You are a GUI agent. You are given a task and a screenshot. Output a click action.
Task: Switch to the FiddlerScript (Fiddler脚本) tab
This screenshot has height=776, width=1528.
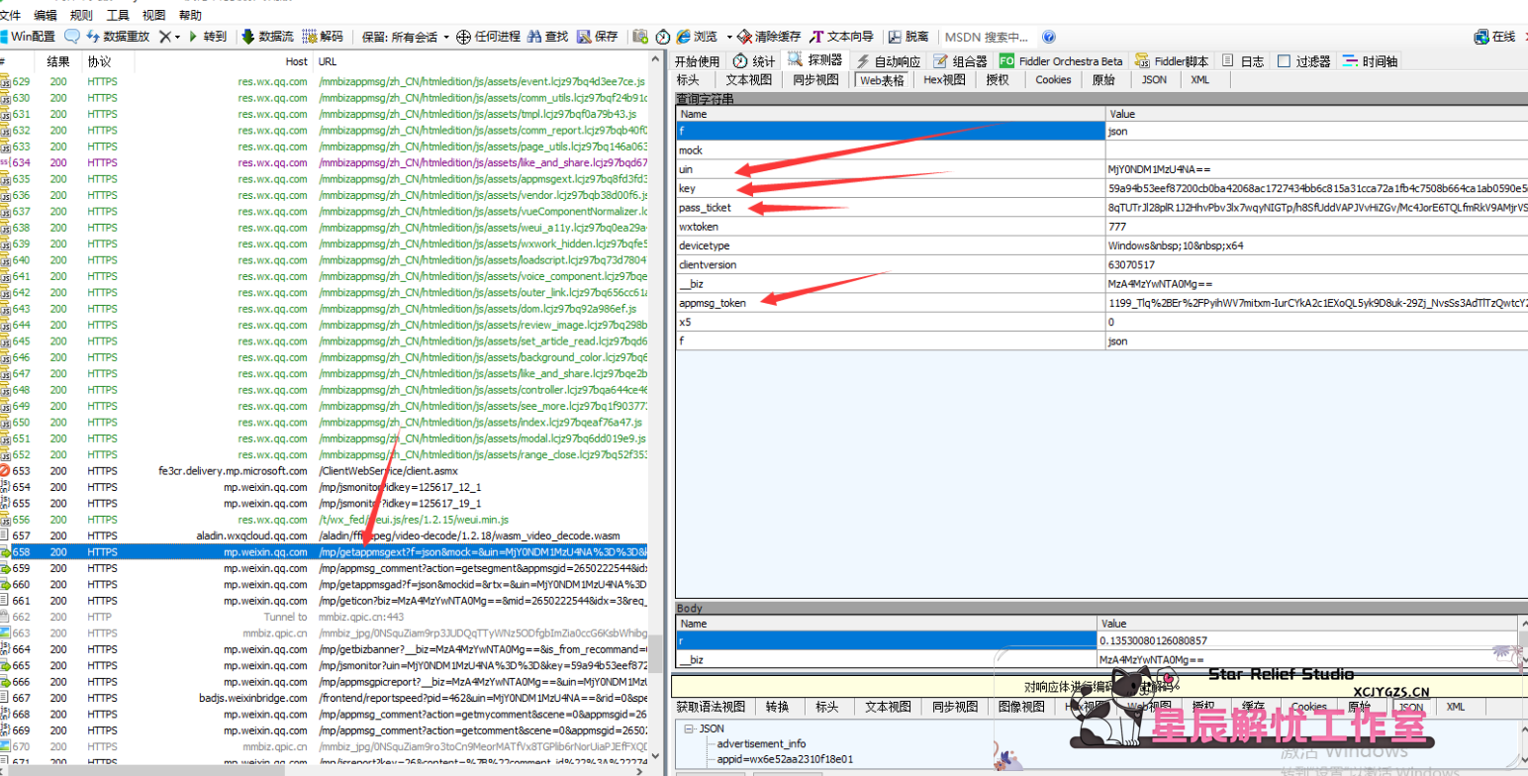pos(1173,61)
